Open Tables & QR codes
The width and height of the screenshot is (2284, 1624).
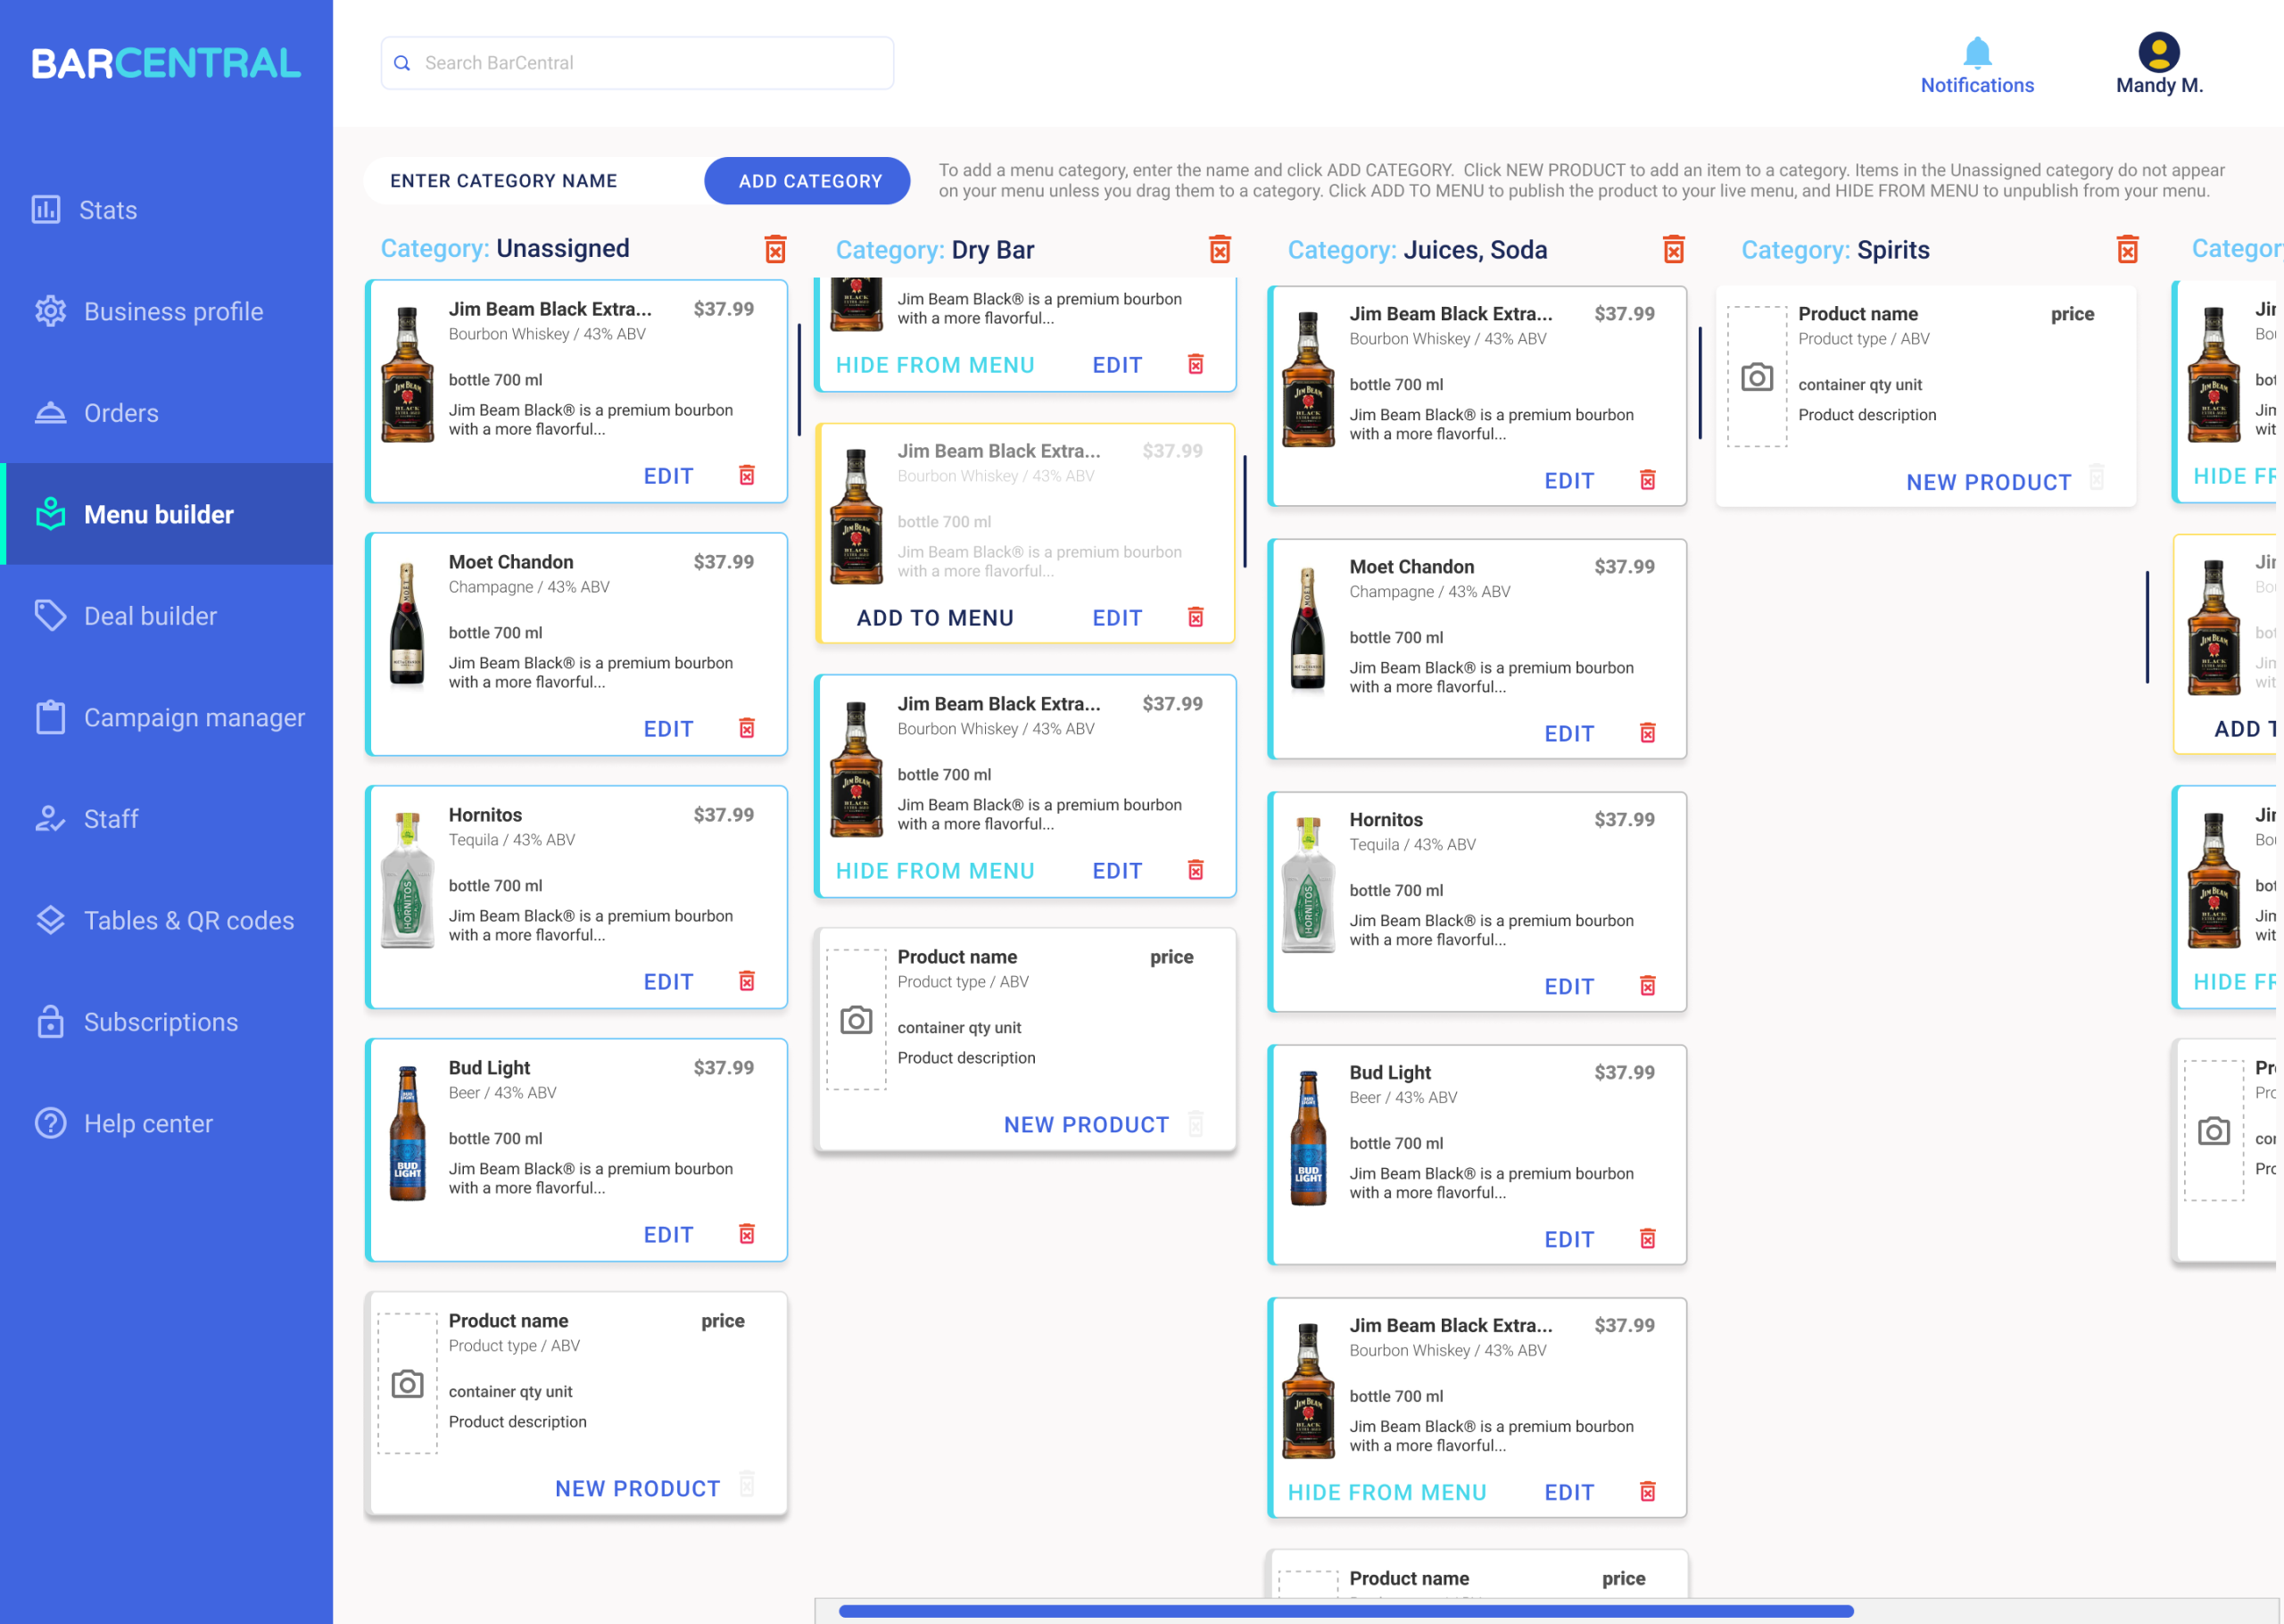point(189,920)
